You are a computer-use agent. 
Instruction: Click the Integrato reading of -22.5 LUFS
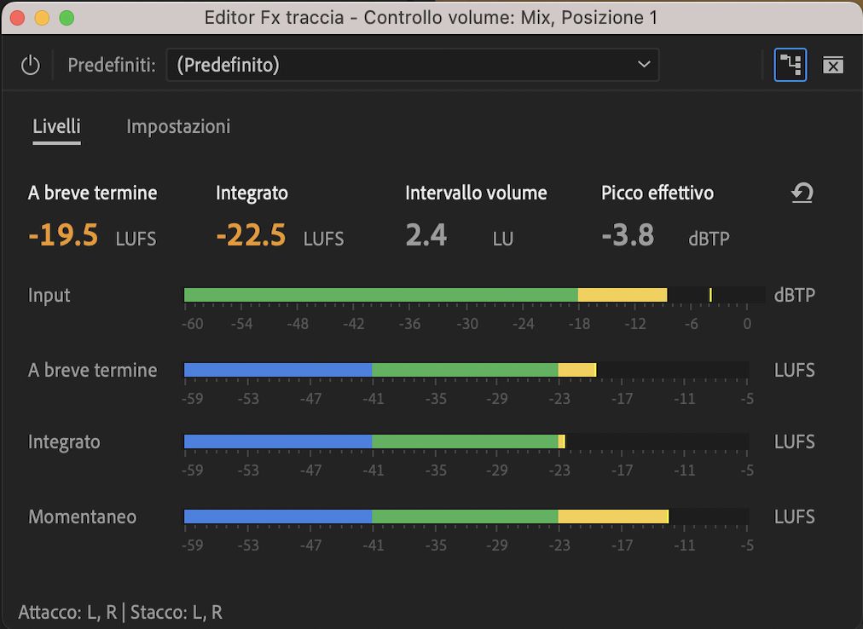click(x=251, y=236)
